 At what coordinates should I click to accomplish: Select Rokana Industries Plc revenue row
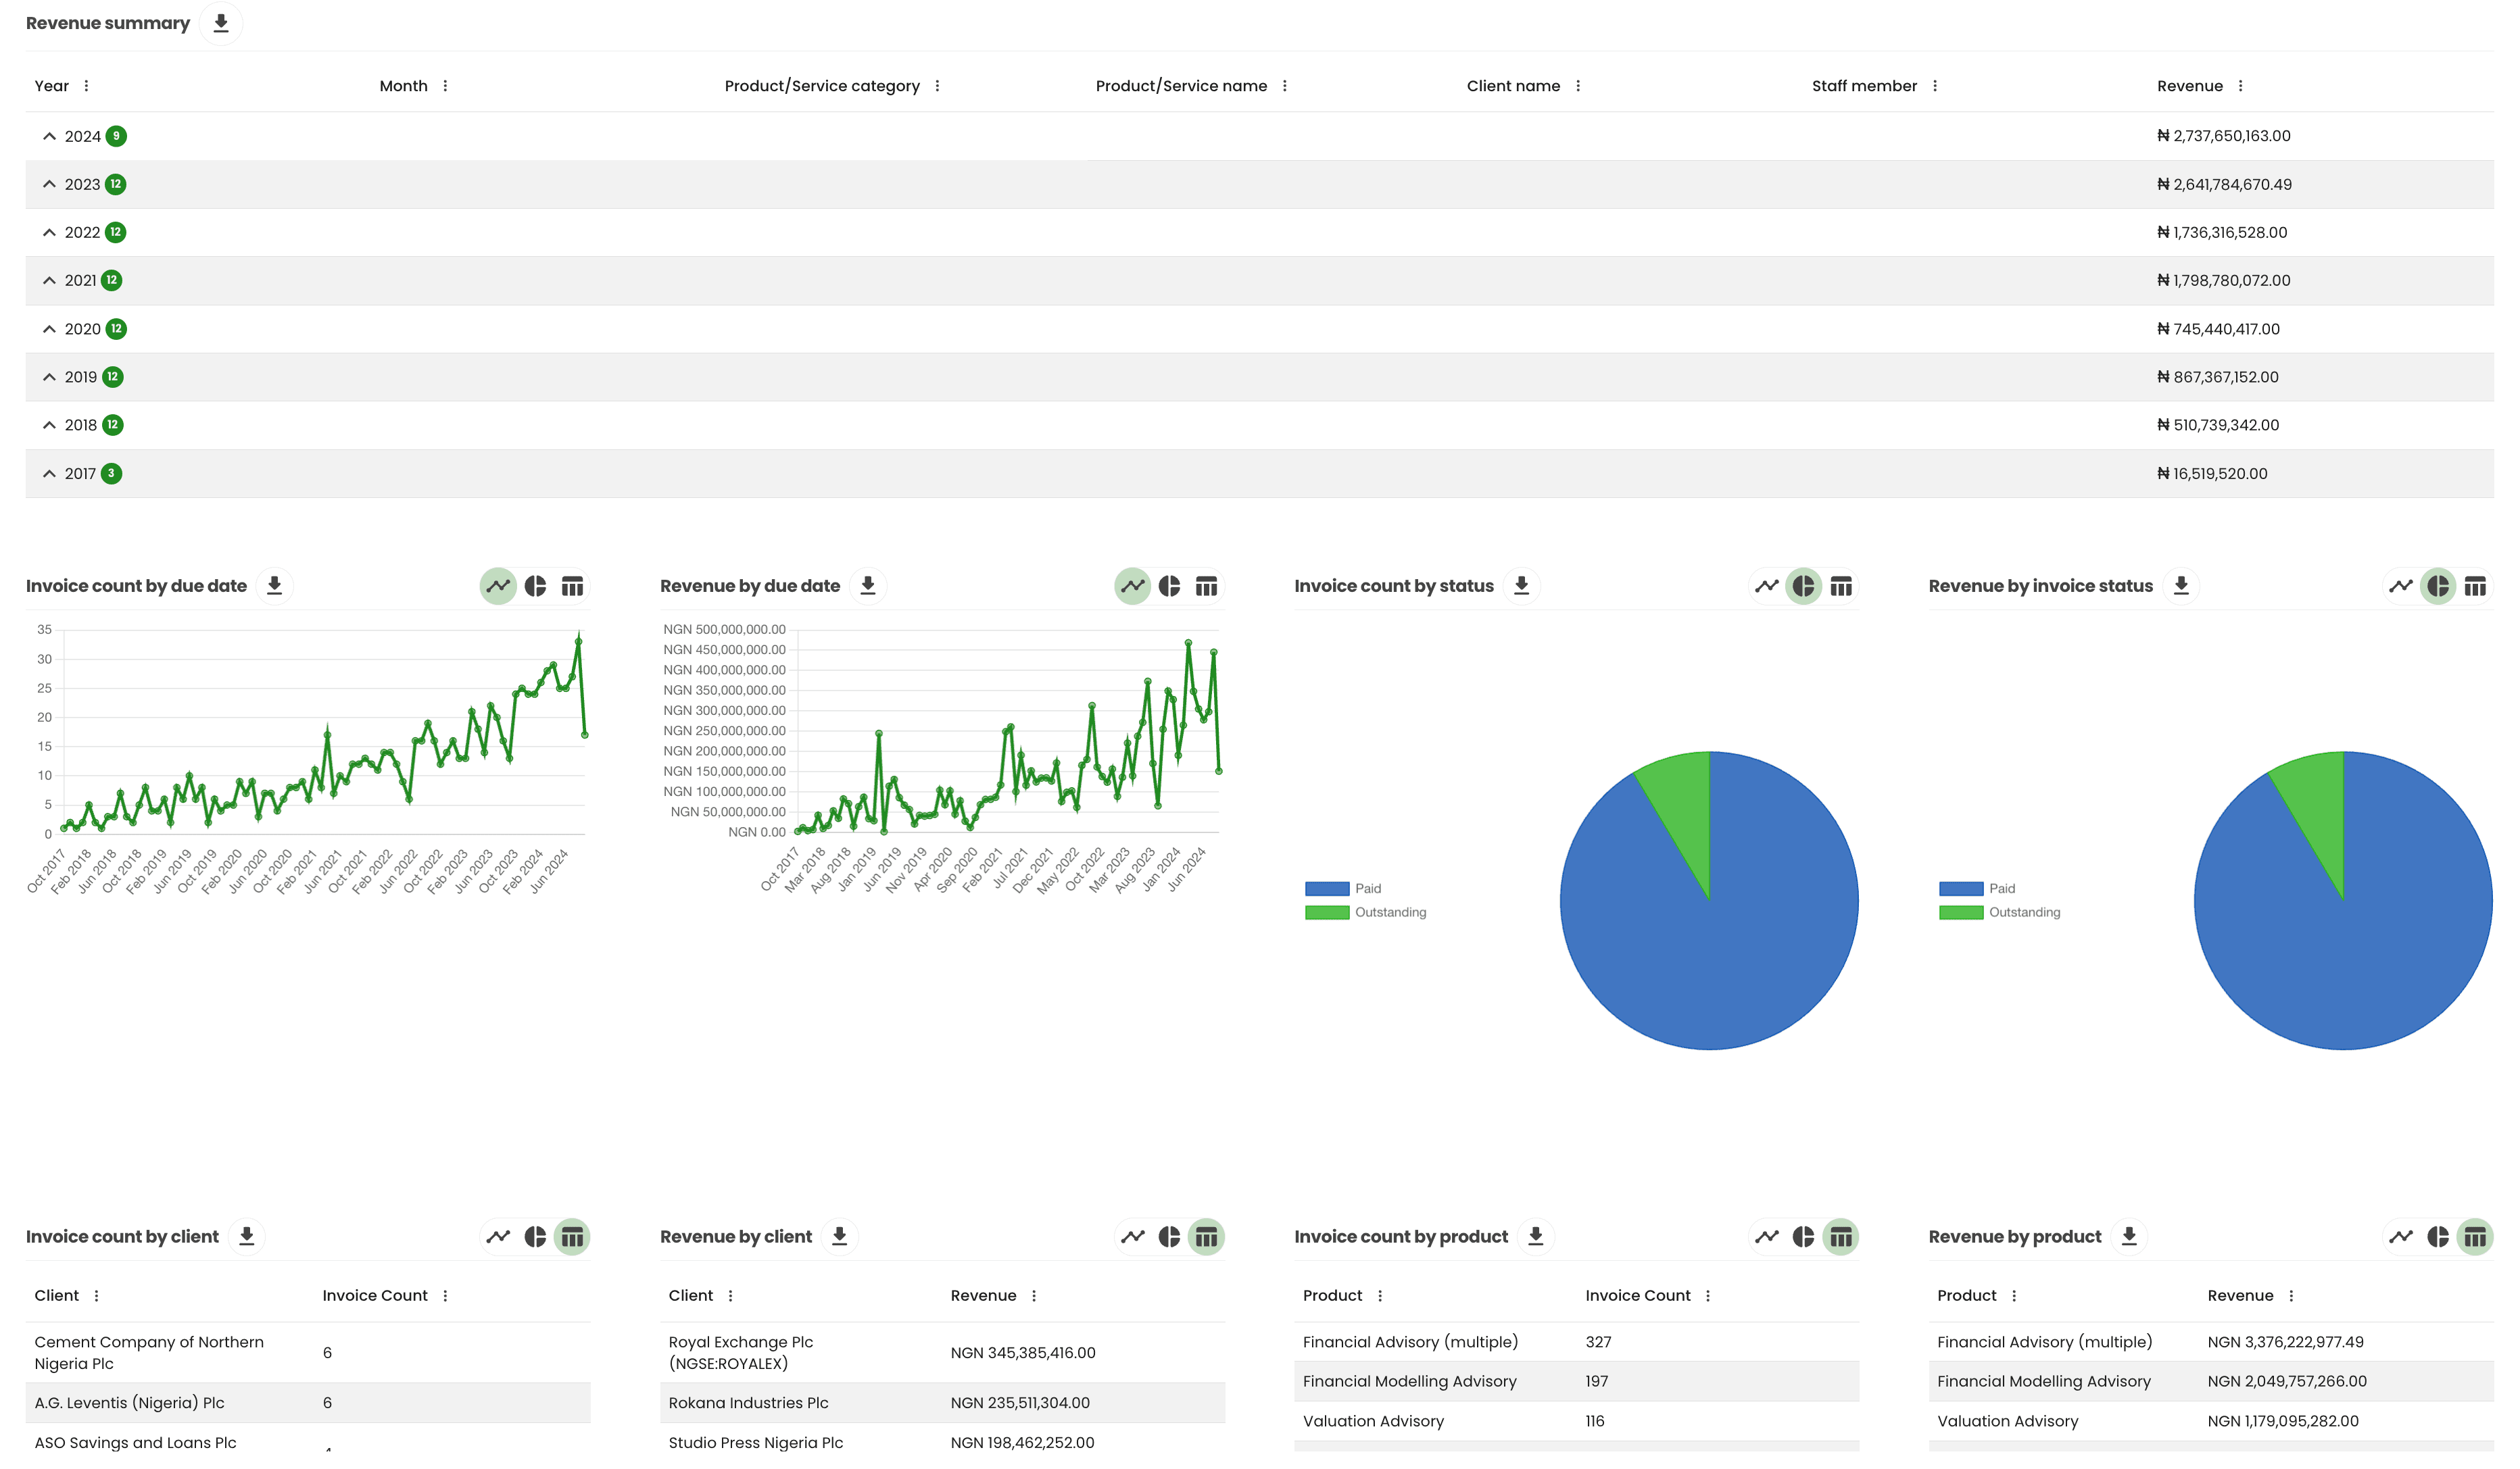click(x=942, y=1403)
